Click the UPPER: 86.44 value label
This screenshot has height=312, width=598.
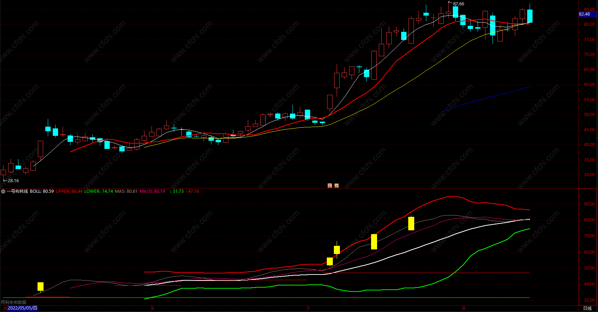[x=69, y=191]
